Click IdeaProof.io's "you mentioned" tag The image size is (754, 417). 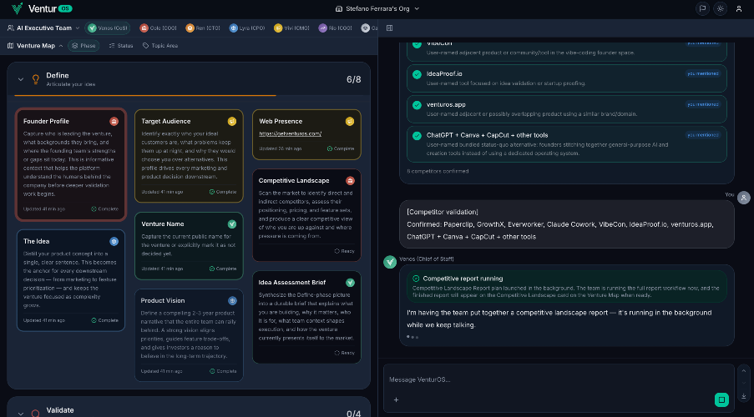(702, 73)
